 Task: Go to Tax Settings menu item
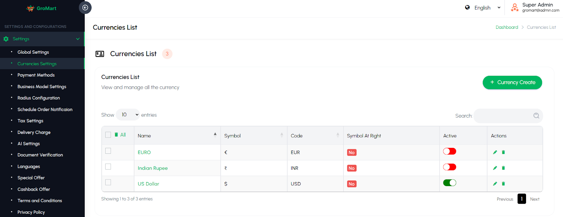30,121
